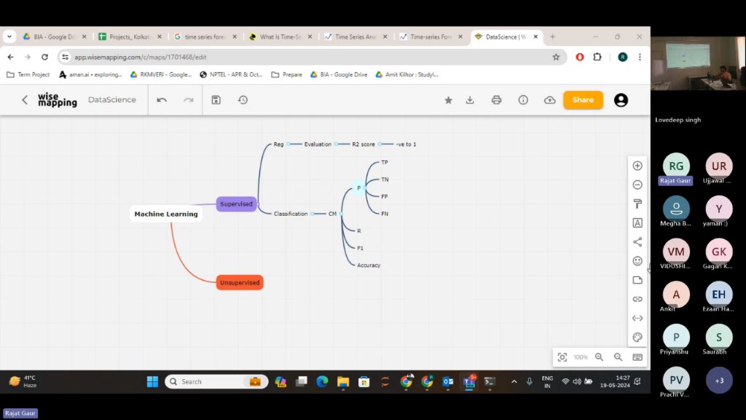This screenshot has height=420, width=746.
Task: Click the cloud publish icon
Action: tap(550, 100)
